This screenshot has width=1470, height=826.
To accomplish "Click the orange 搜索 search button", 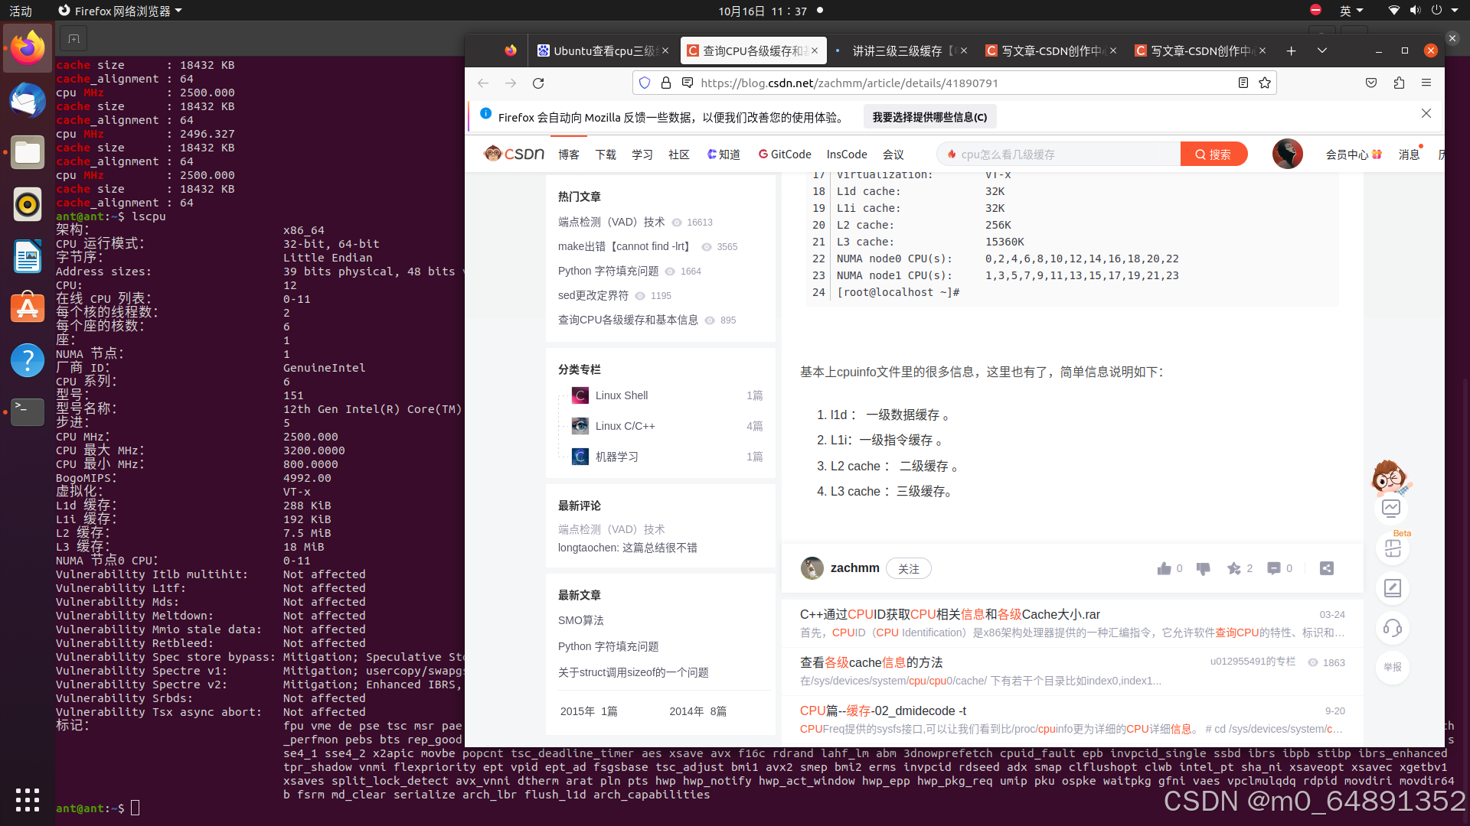I will pos(1214,154).
